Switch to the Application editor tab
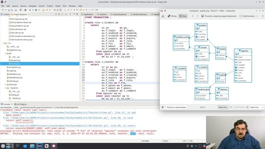This screenshot has height=149, width=265. click(87, 14)
